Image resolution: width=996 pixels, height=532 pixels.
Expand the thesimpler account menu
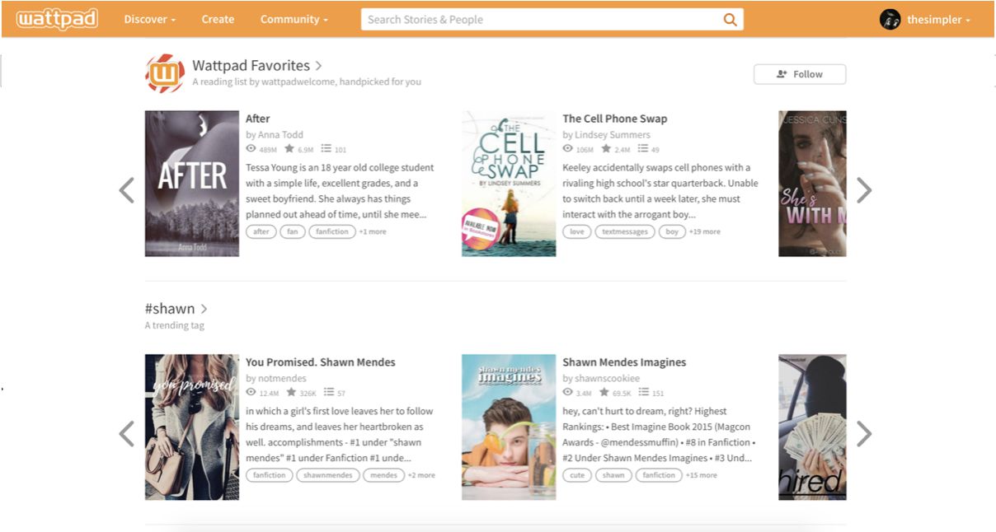[938, 20]
